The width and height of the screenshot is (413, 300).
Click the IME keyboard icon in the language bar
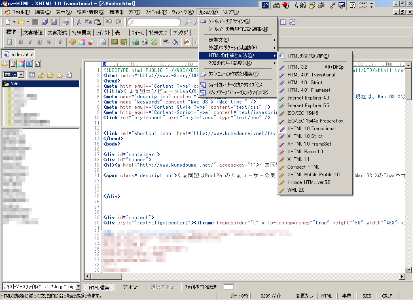pyautogui.click(x=276, y=5)
